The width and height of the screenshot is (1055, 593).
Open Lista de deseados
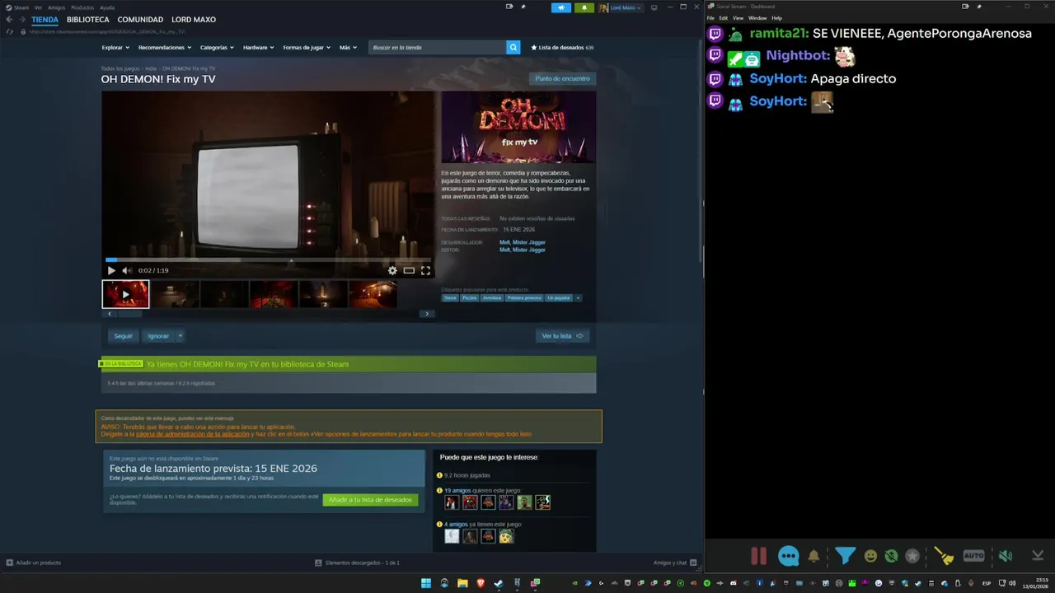[x=562, y=48]
